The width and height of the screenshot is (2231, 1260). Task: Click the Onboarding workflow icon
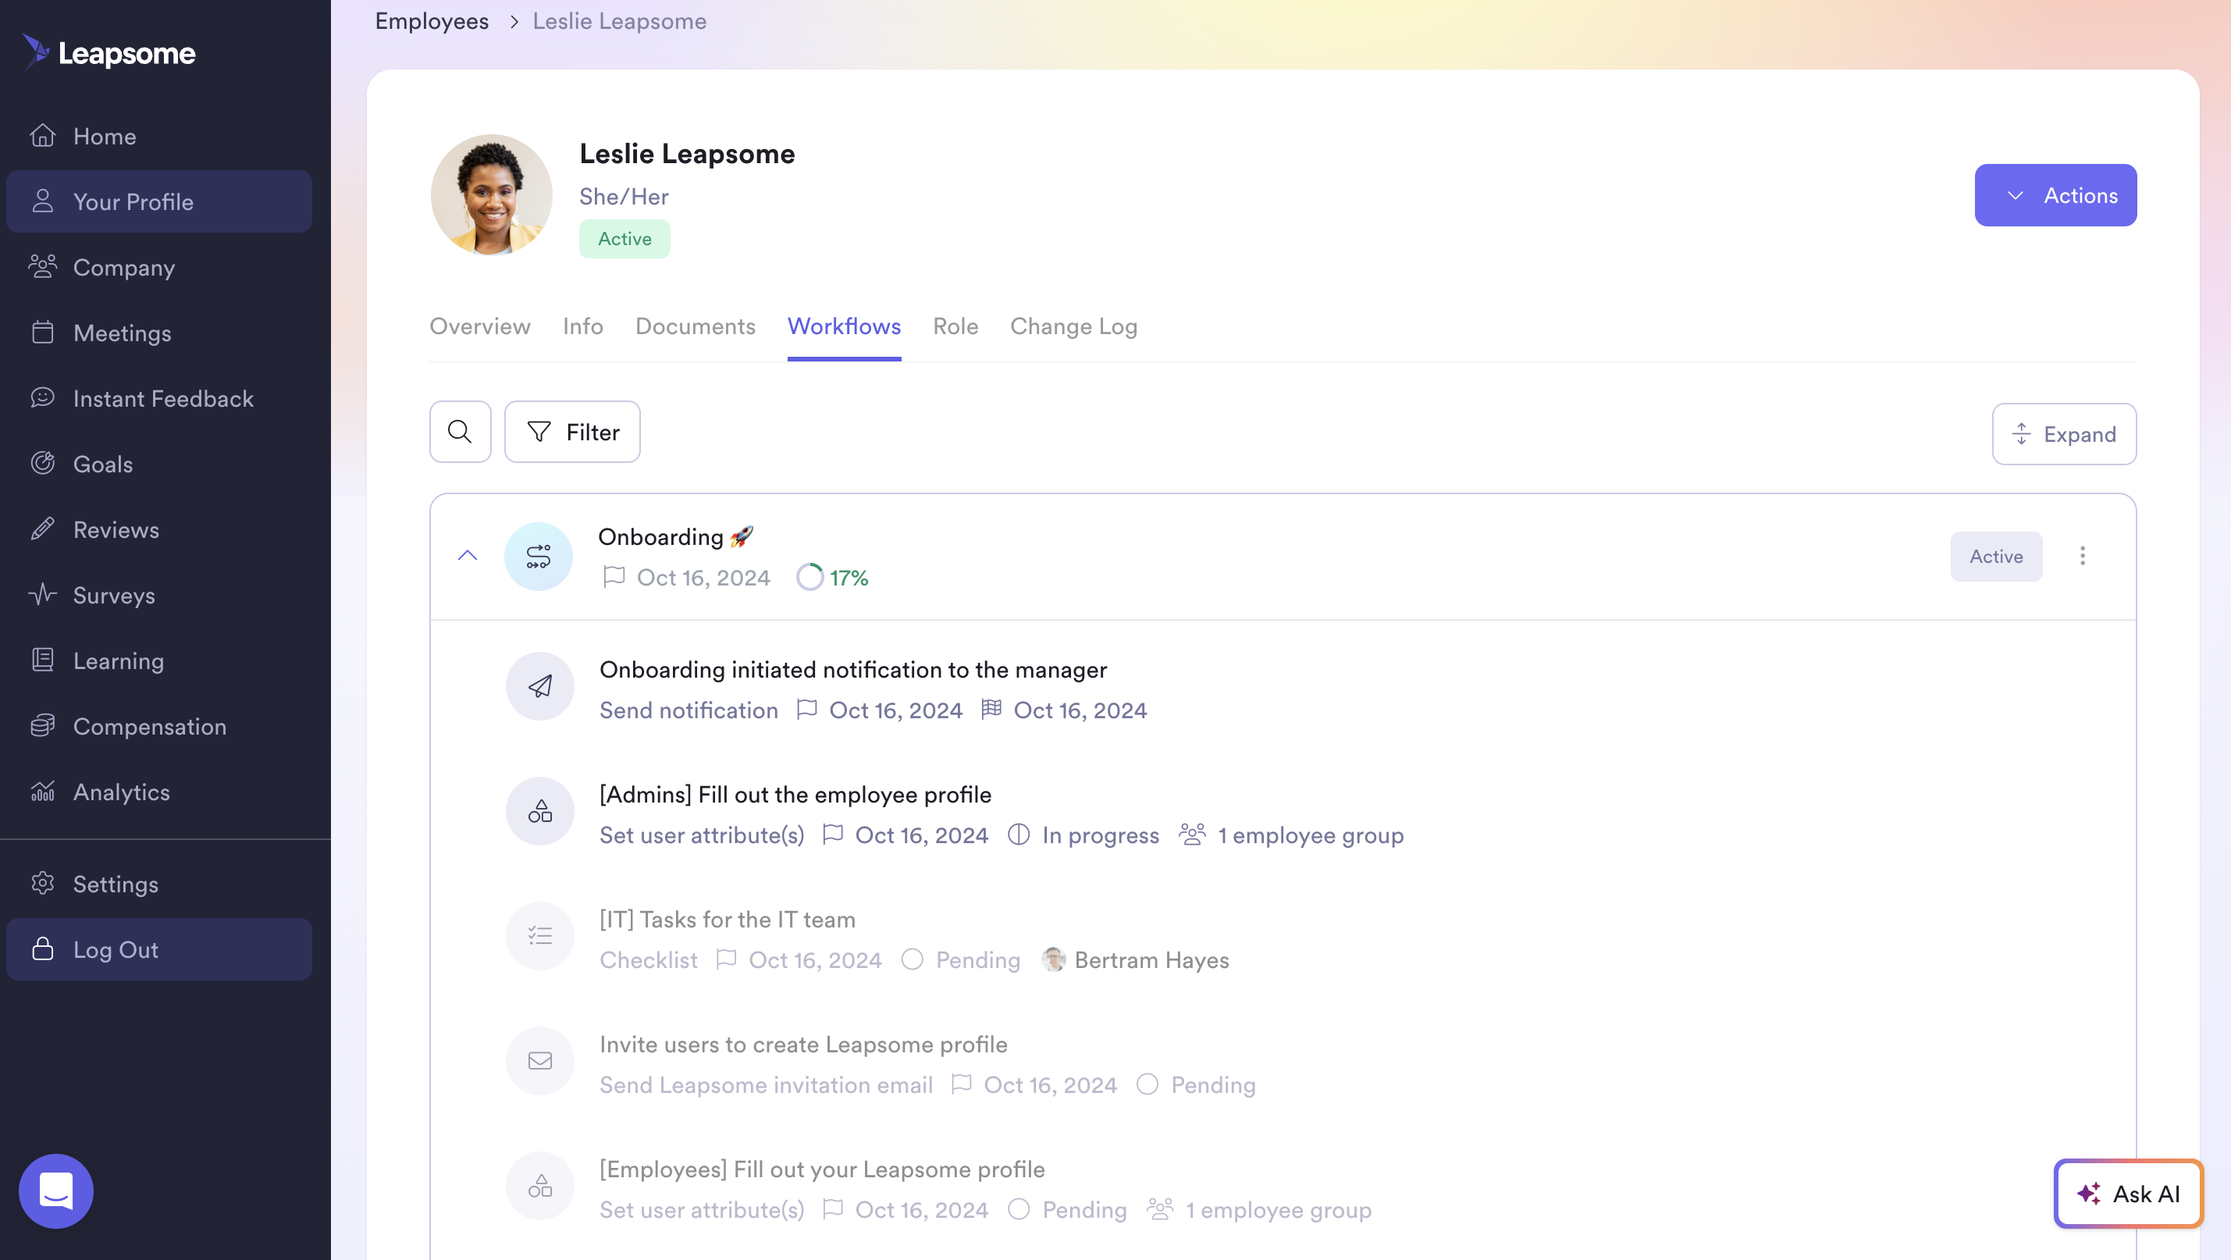coord(539,556)
